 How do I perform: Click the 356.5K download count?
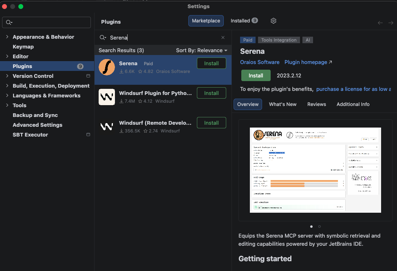pos(130,131)
